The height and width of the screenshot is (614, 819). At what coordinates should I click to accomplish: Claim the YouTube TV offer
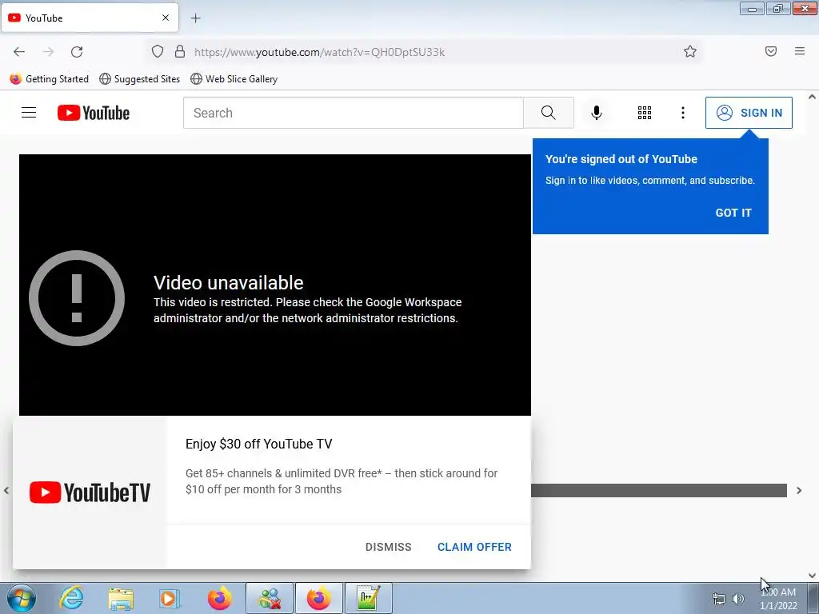474,547
